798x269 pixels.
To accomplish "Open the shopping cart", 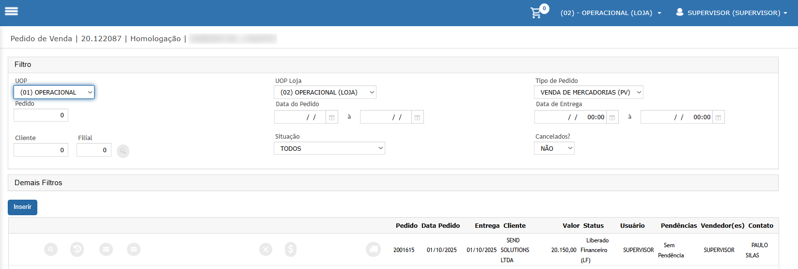I will tap(536, 13).
